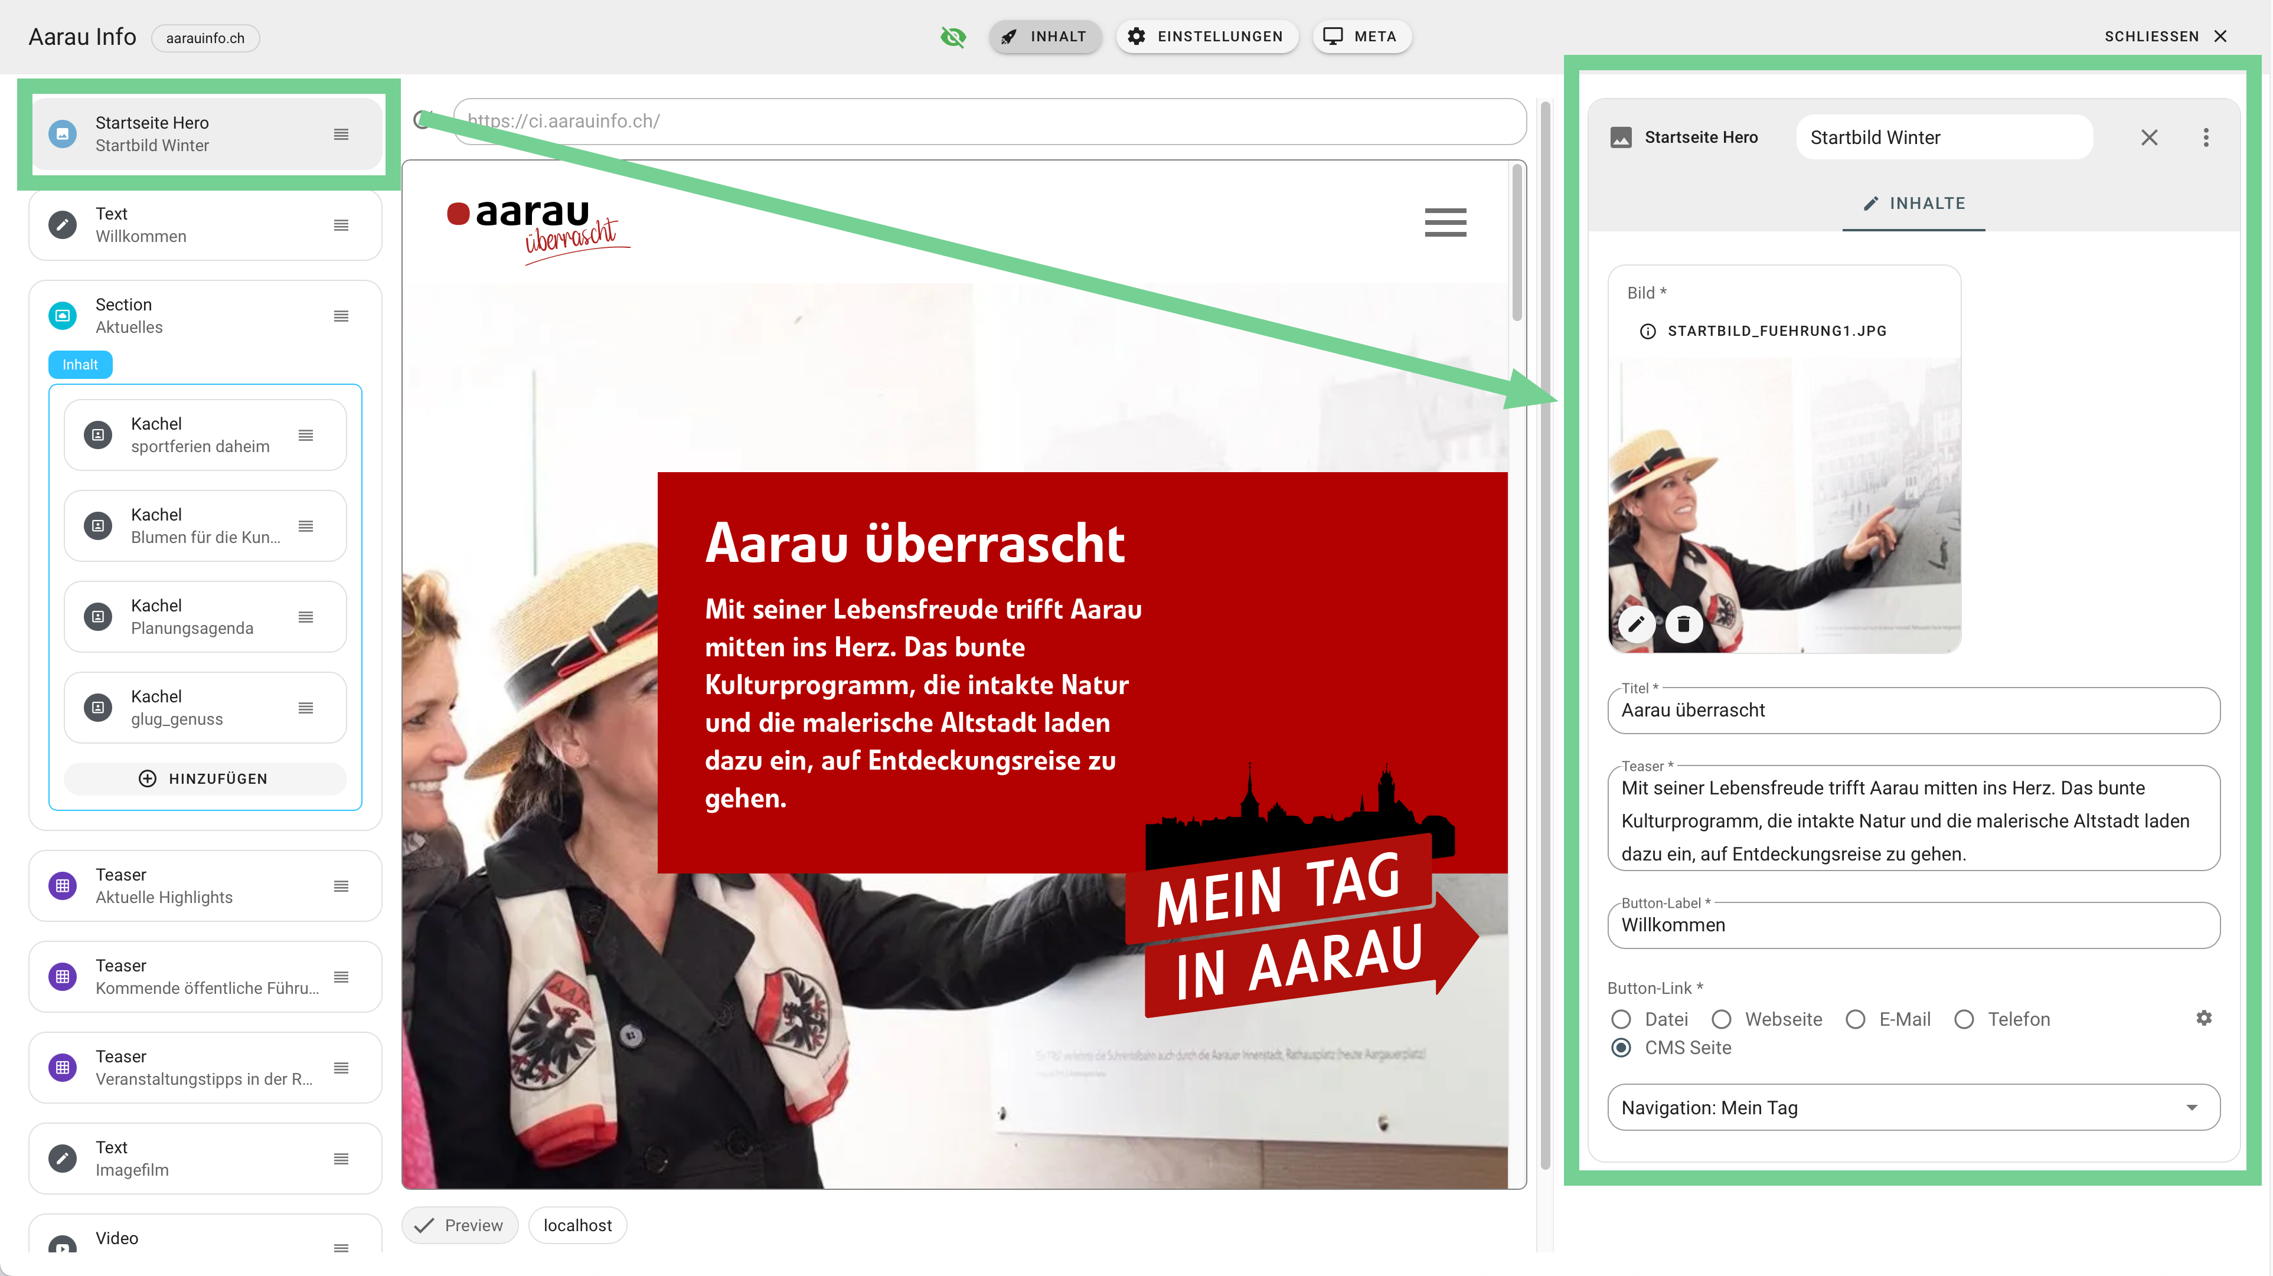Screen dimensions: 2273x1276
Task: Click the Teaser Aktuelle Highlights grid icon
Action: point(63,885)
